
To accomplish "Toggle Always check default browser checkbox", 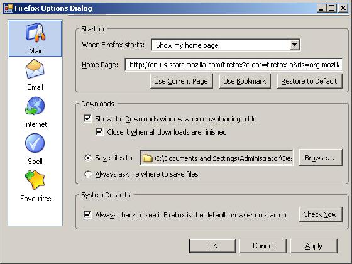I will (x=87, y=214).
